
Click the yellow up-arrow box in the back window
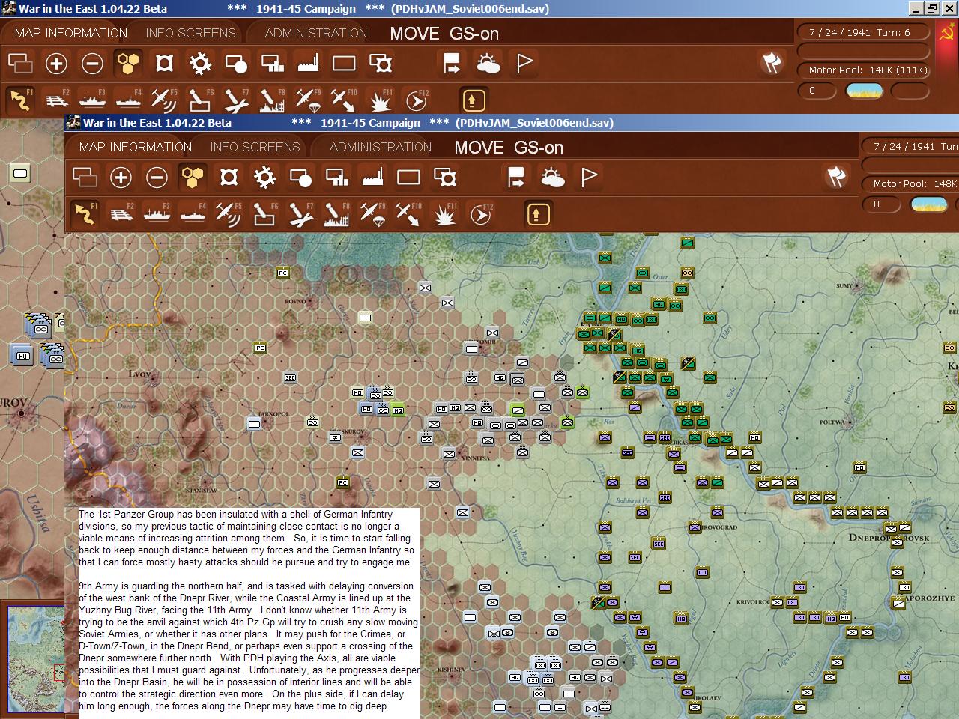pos(474,100)
